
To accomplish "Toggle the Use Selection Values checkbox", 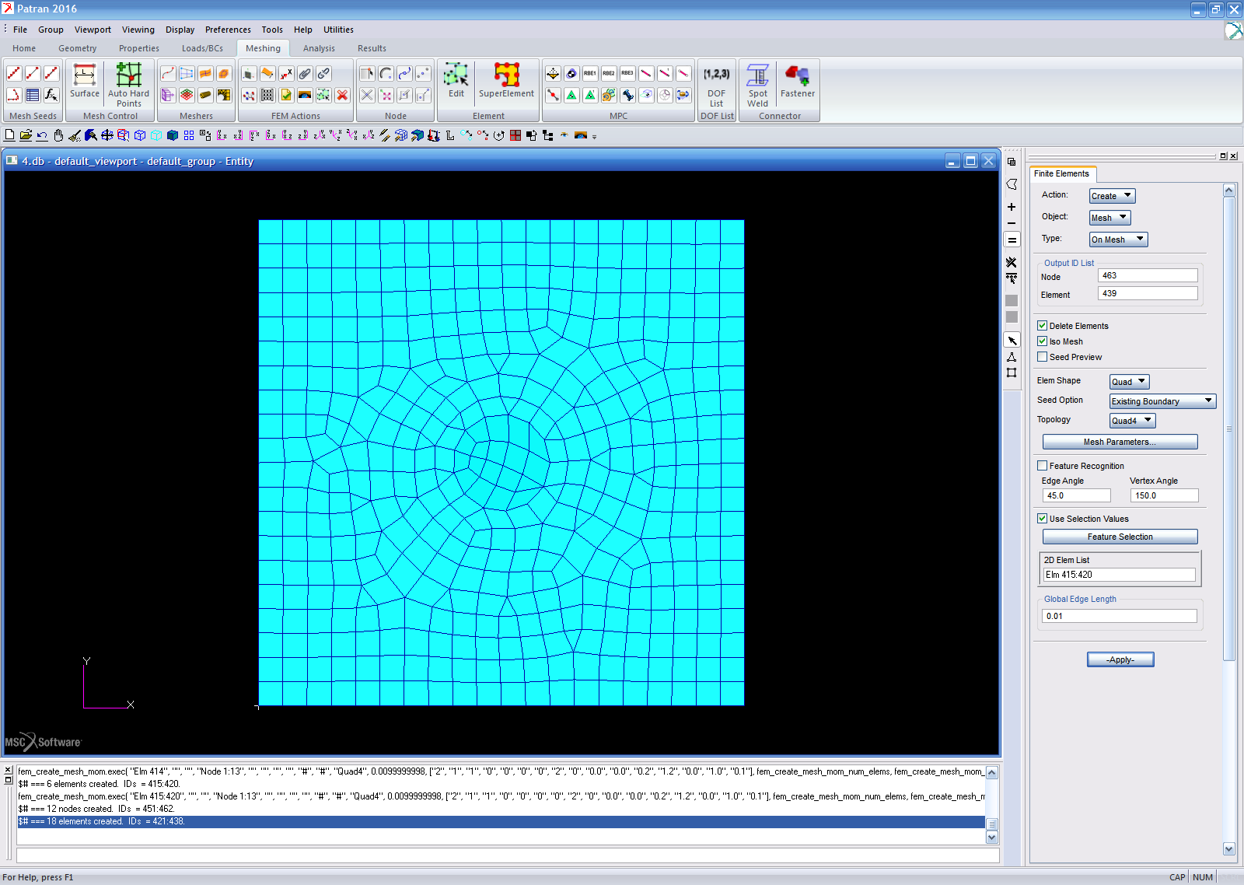I will tap(1042, 519).
